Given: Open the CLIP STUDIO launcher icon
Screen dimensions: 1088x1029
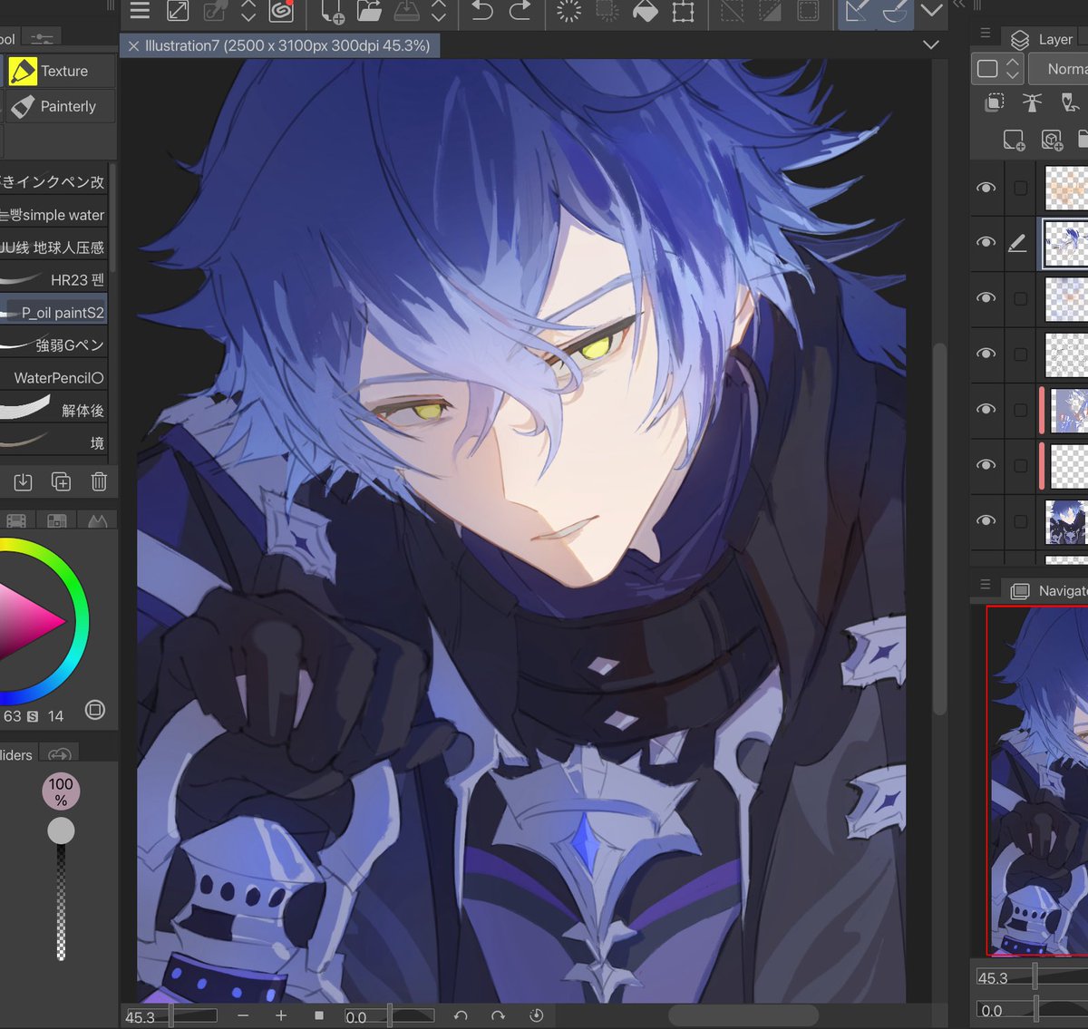Looking at the screenshot, I should pyautogui.click(x=282, y=10).
